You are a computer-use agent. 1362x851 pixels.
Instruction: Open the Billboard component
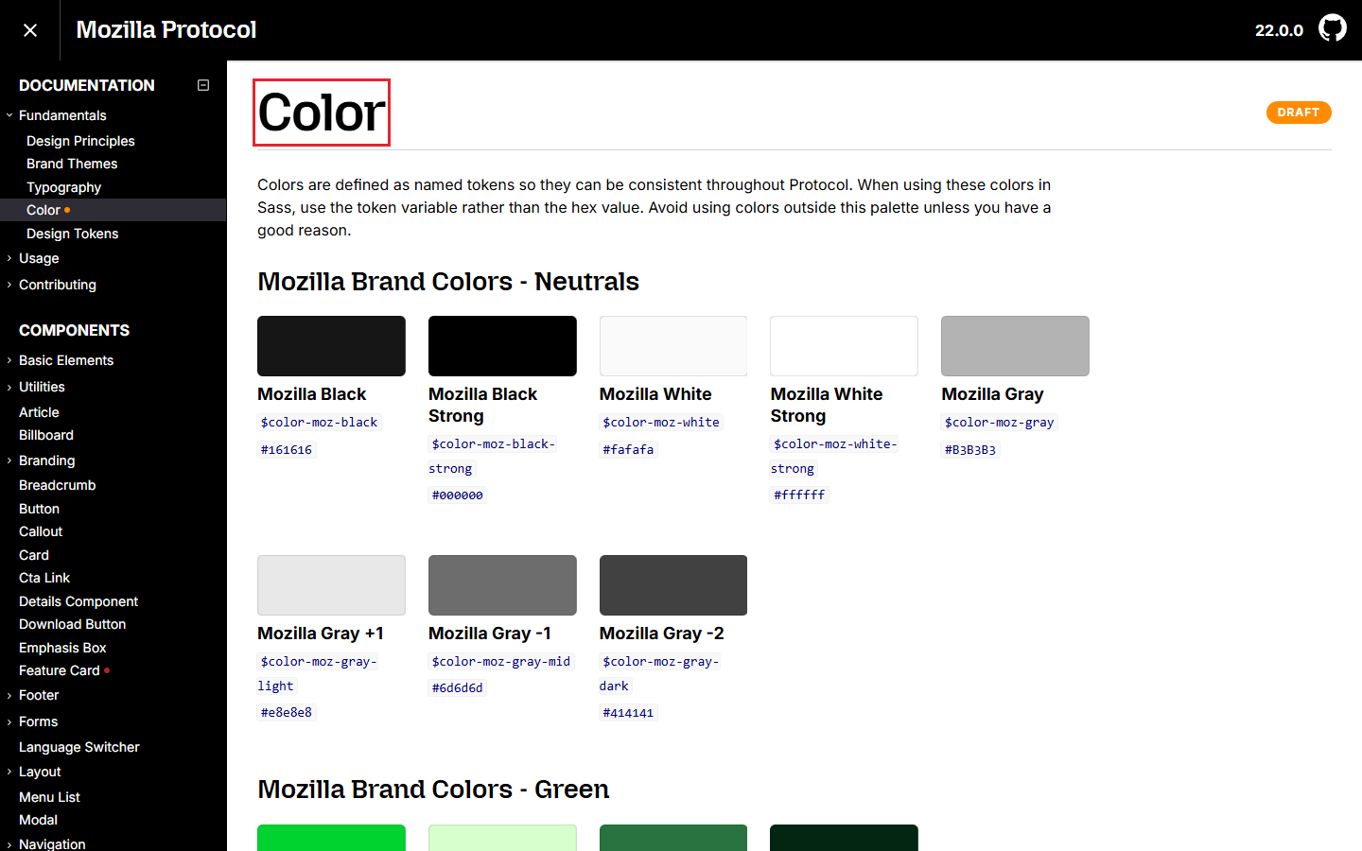[x=46, y=435]
